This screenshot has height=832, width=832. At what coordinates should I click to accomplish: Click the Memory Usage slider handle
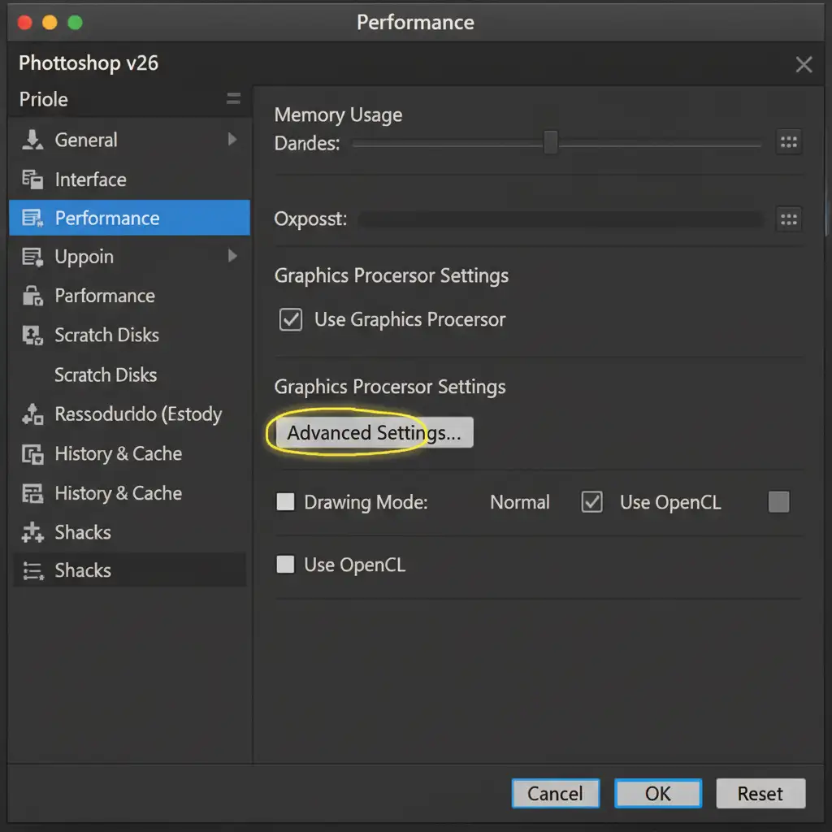click(550, 142)
